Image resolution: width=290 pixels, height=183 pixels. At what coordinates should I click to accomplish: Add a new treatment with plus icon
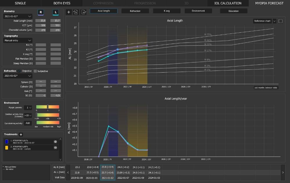(x=21, y=134)
